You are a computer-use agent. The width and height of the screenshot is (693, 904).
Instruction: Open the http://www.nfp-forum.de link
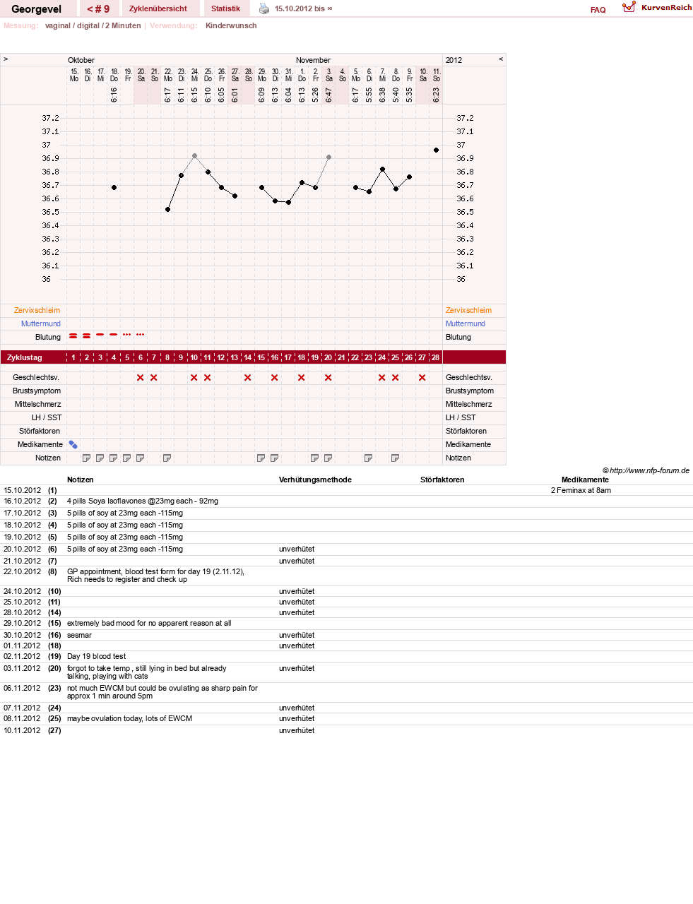[x=649, y=470]
